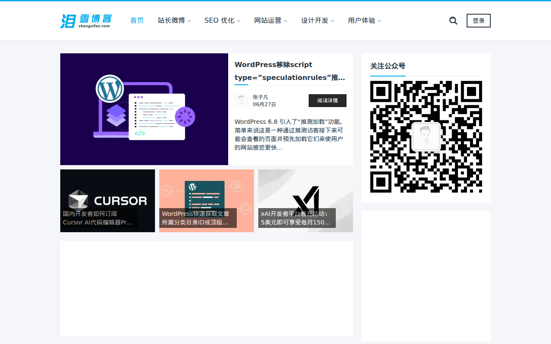The height and width of the screenshot is (344, 551).
Task: Expand the chevron next to 用户体验
Action: (x=380, y=21)
